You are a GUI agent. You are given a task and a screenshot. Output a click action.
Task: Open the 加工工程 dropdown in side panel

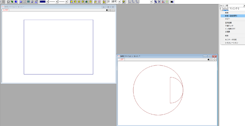(244, 6)
